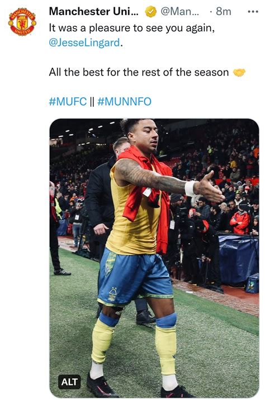Open the #MUNNFO hashtag

coord(125,101)
